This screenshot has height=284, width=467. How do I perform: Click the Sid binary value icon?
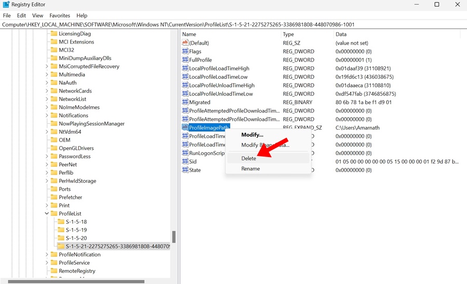(185, 161)
